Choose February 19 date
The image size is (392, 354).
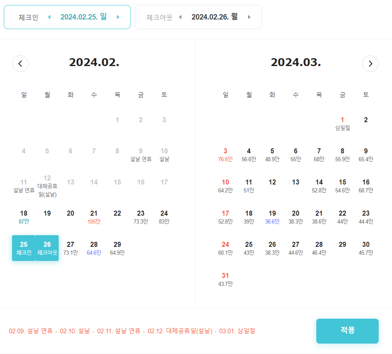click(x=47, y=214)
